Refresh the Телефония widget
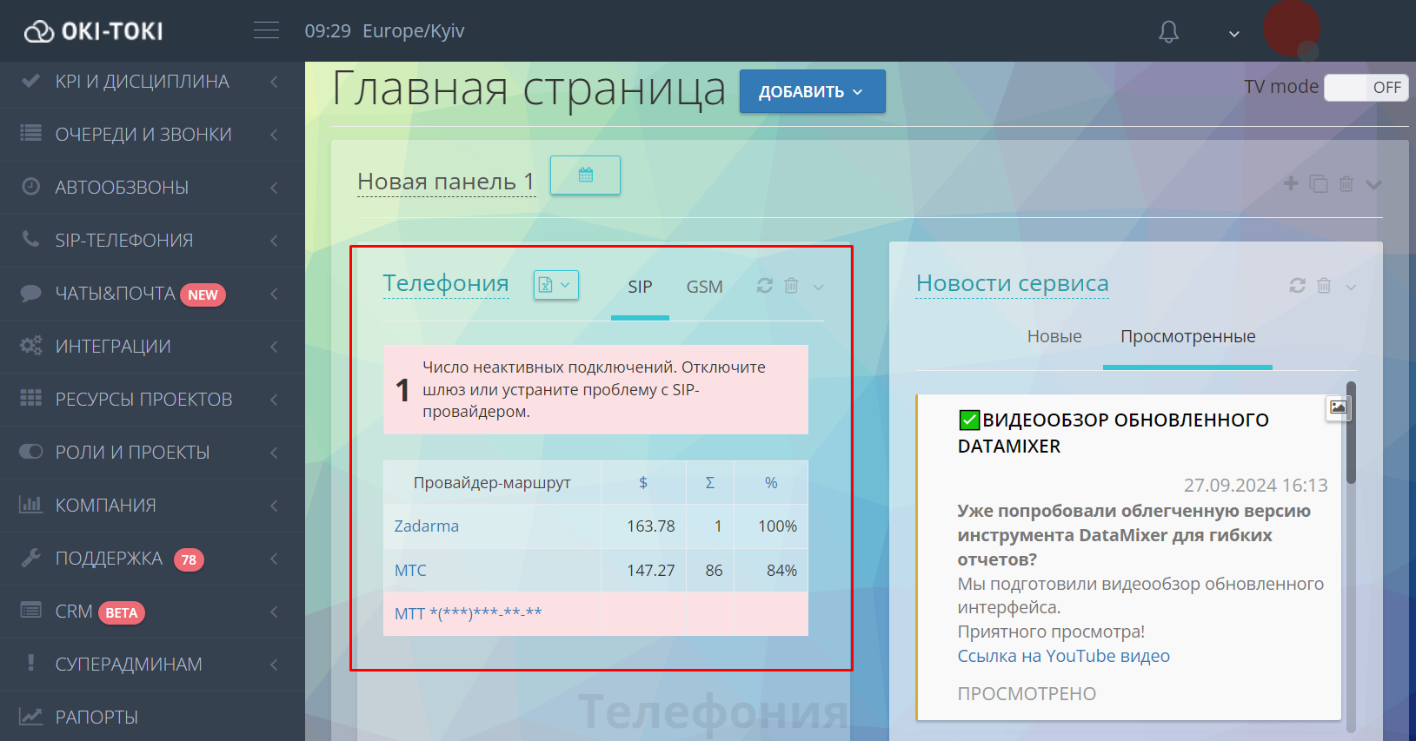 [x=765, y=286]
